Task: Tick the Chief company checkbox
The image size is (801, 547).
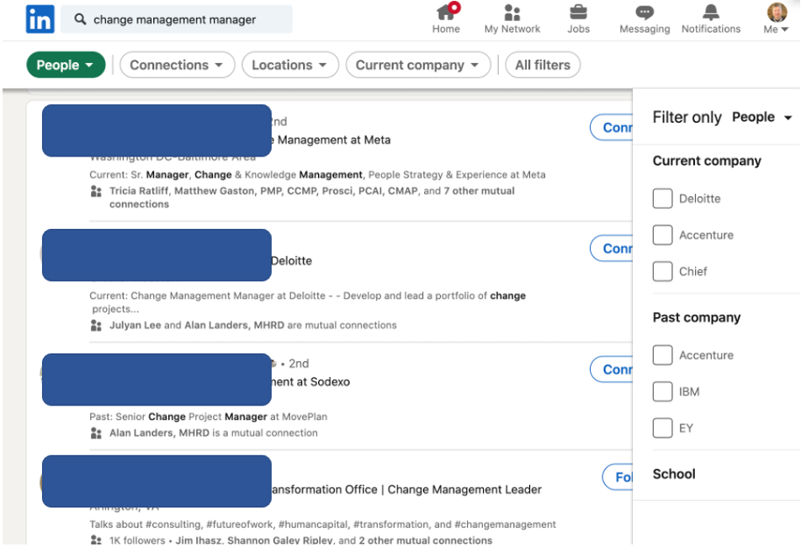Action: point(663,271)
